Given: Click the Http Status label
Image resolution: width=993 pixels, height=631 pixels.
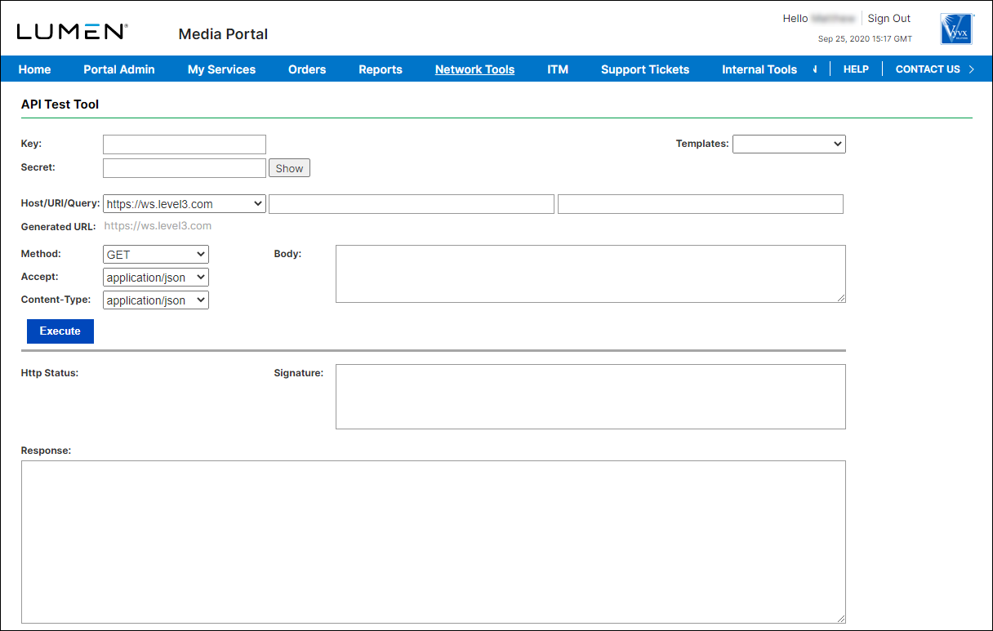Looking at the screenshot, I should point(50,373).
